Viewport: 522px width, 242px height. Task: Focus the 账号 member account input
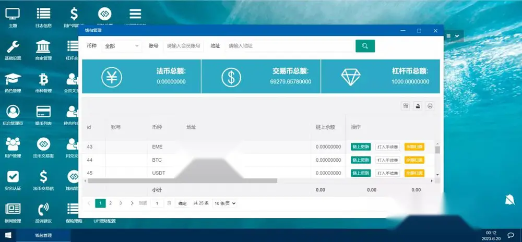[x=183, y=46]
